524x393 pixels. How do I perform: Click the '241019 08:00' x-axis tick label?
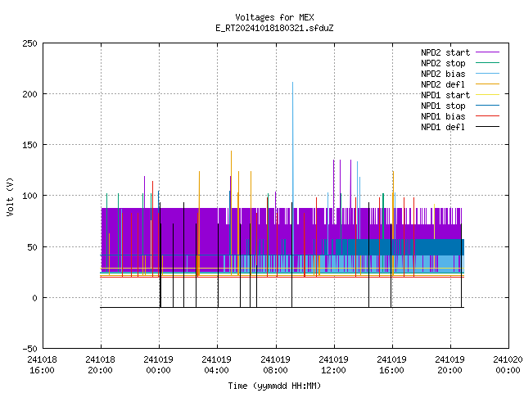click(x=275, y=365)
